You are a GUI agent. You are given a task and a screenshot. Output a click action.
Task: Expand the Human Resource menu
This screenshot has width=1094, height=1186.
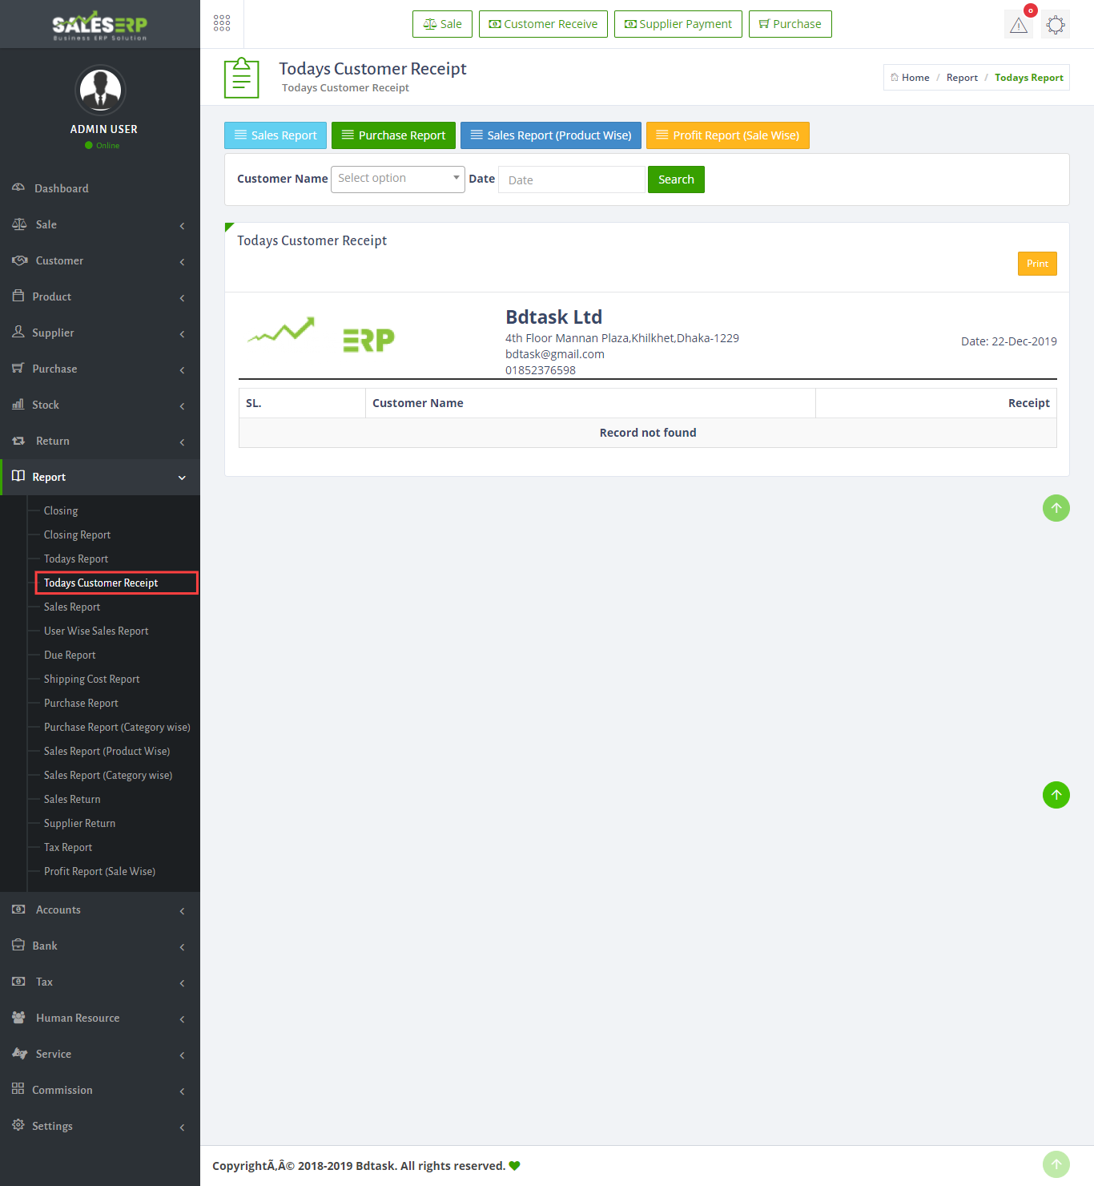(x=100, y=1018)
